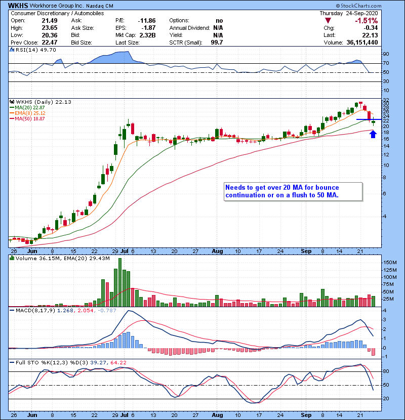Click the 75M label on volume axis
405x420 pixels.
point(388,284)
